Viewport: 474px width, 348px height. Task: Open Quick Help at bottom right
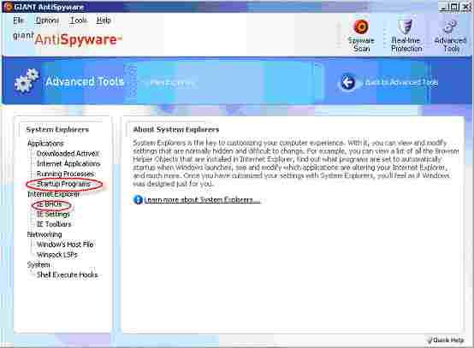(x=446, y=340)
